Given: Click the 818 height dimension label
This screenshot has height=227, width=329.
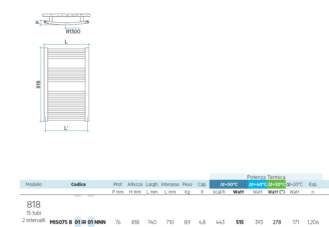Looking at the screenshot, I should click(38, 85).
